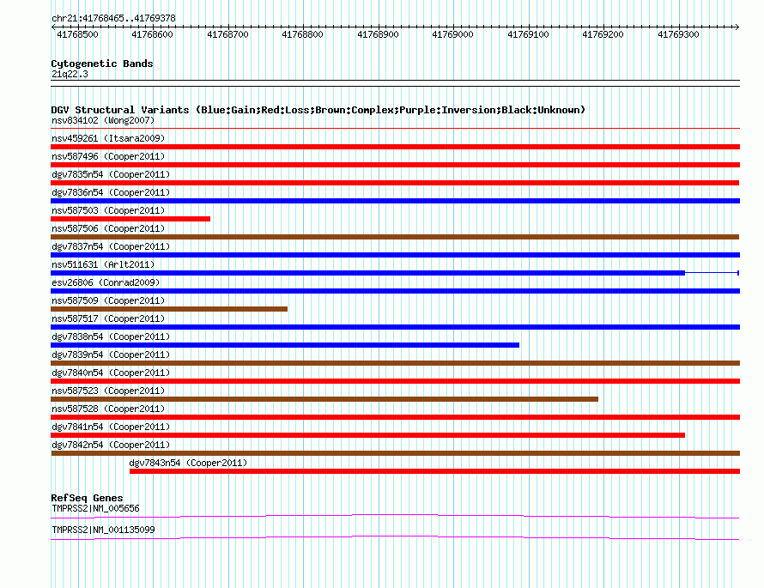Click the short brown nsv587509 bar

click(169, 309)
